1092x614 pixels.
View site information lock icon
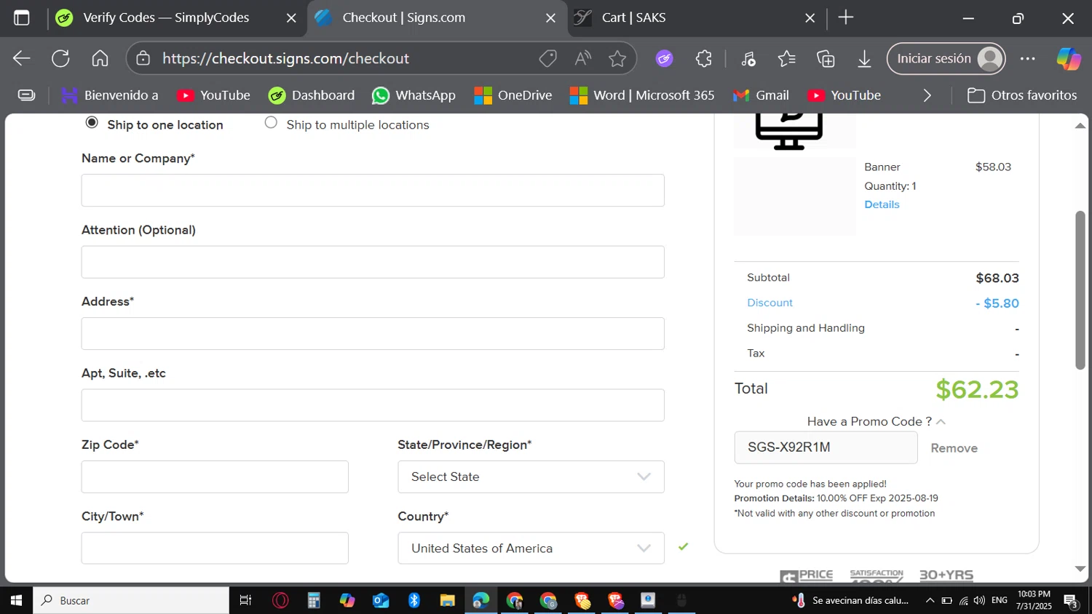point(143,59)
